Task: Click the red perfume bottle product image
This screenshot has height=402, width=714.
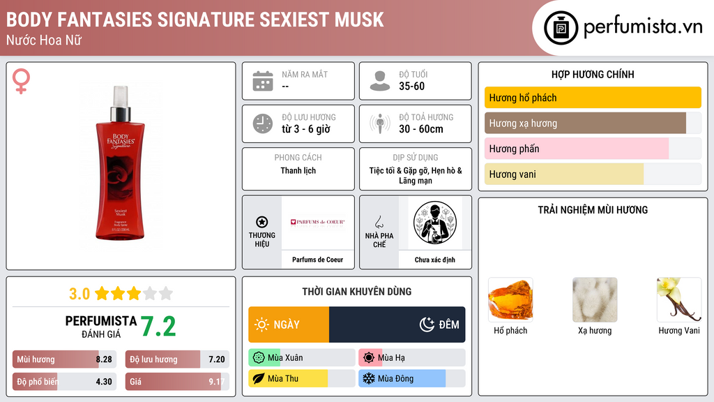Action: pos(120,163)
